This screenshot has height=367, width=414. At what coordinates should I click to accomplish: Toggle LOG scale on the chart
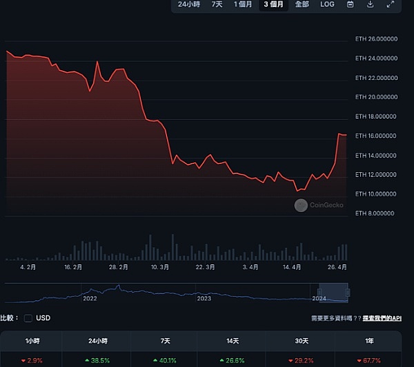point(327,4)
